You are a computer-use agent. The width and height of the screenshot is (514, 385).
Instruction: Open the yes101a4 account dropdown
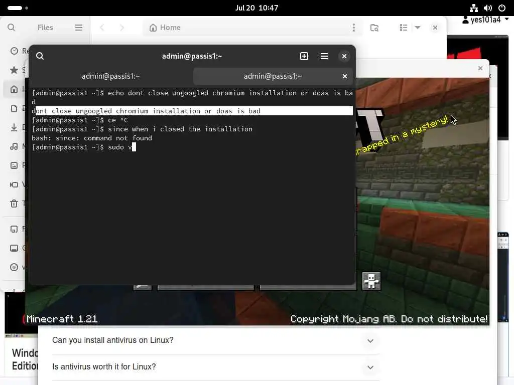click(x=485, y=20)
